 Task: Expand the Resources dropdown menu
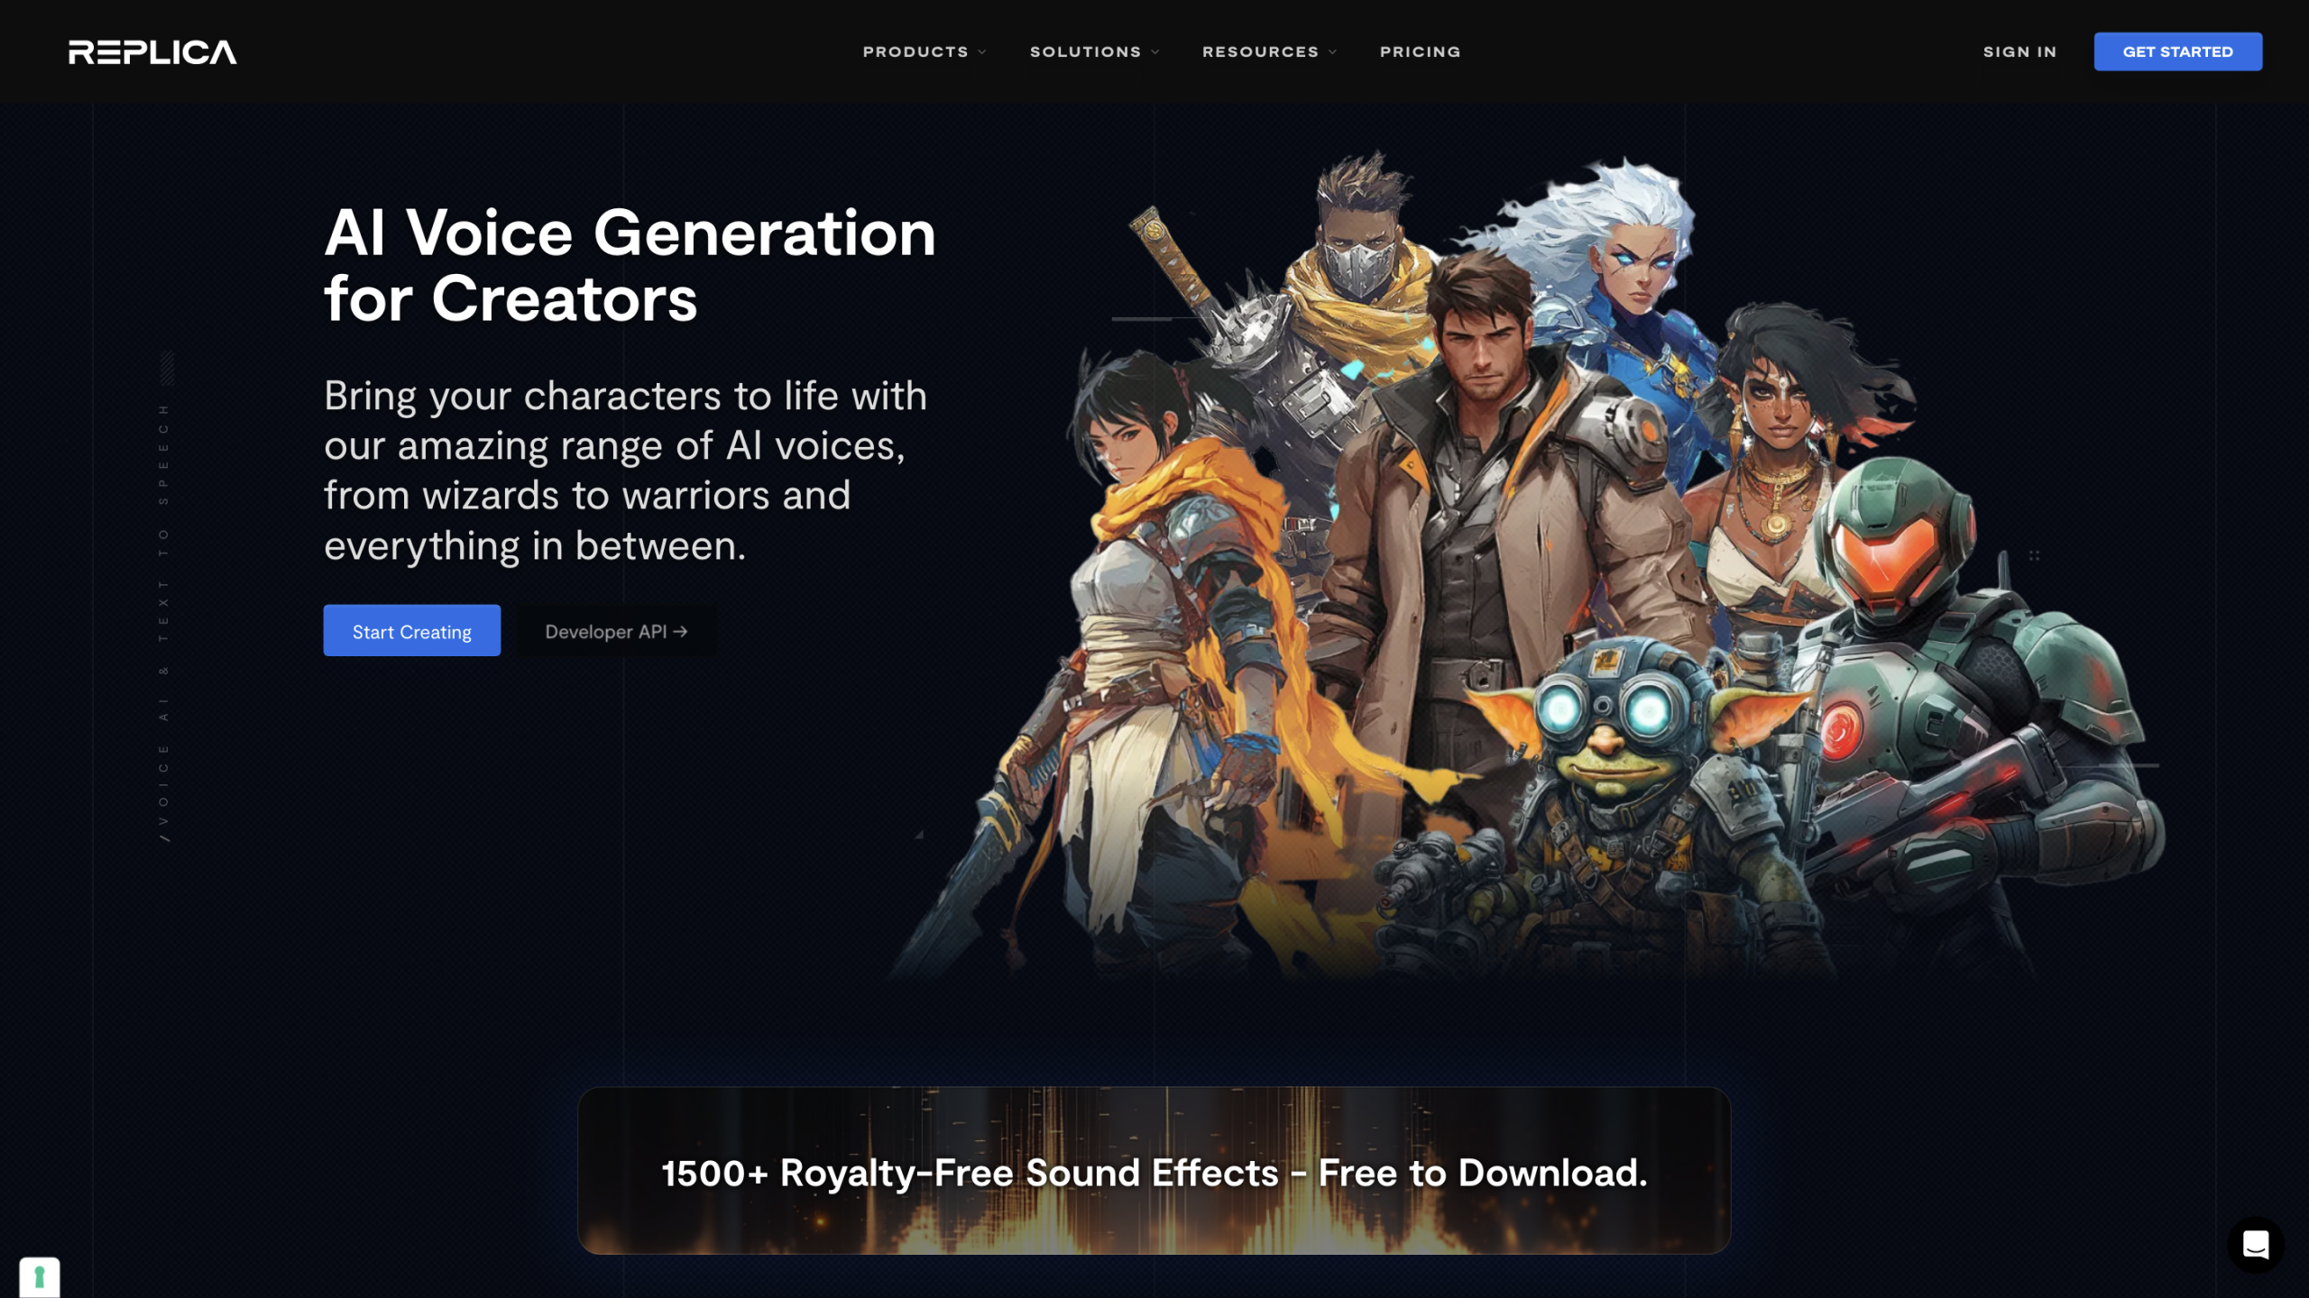click(1270, 52)
